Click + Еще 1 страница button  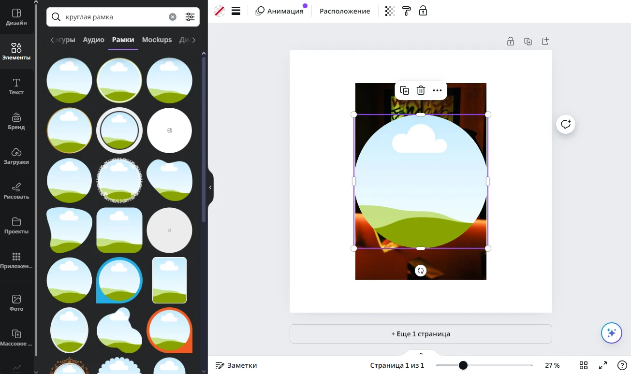tap(421, 334)
